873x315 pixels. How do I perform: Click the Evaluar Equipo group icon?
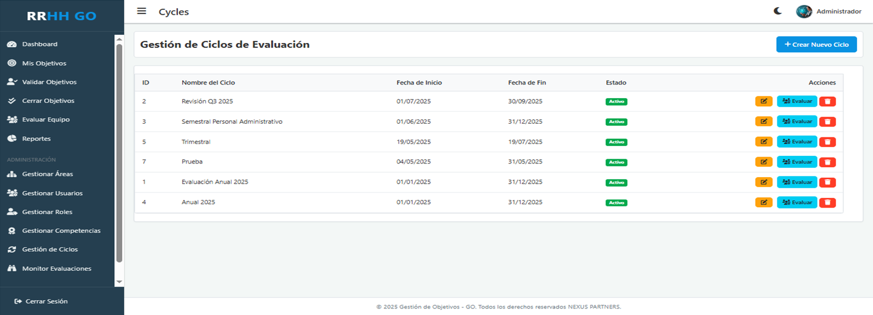coord(11,119)
